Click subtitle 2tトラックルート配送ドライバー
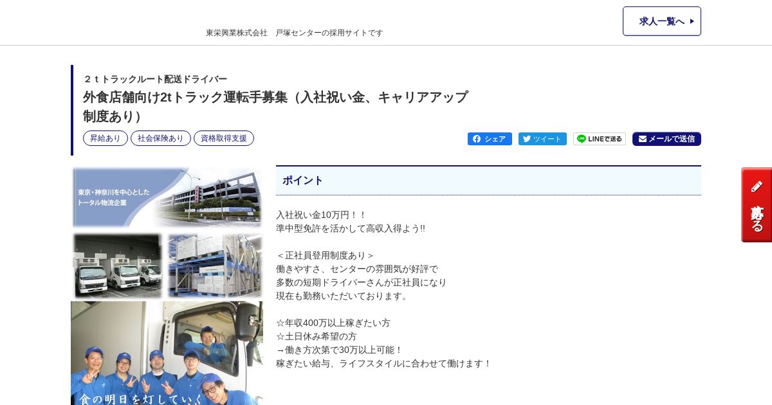The width and height of the screenshot is (772, 405). (x=155, y=79)
